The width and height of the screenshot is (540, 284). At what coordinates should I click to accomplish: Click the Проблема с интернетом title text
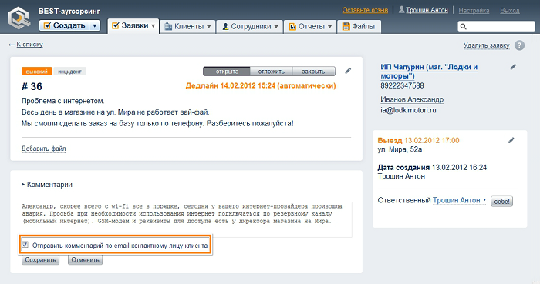point(63,101)
